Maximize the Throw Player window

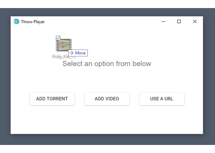[179, 22]
